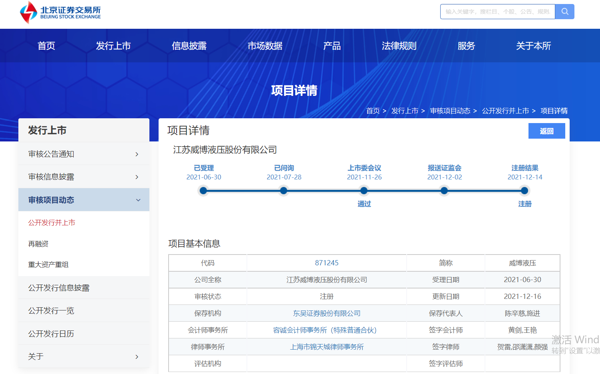600x374 pixels.
Task: Open the 信息披露 navigation menu
Action: 189,46
